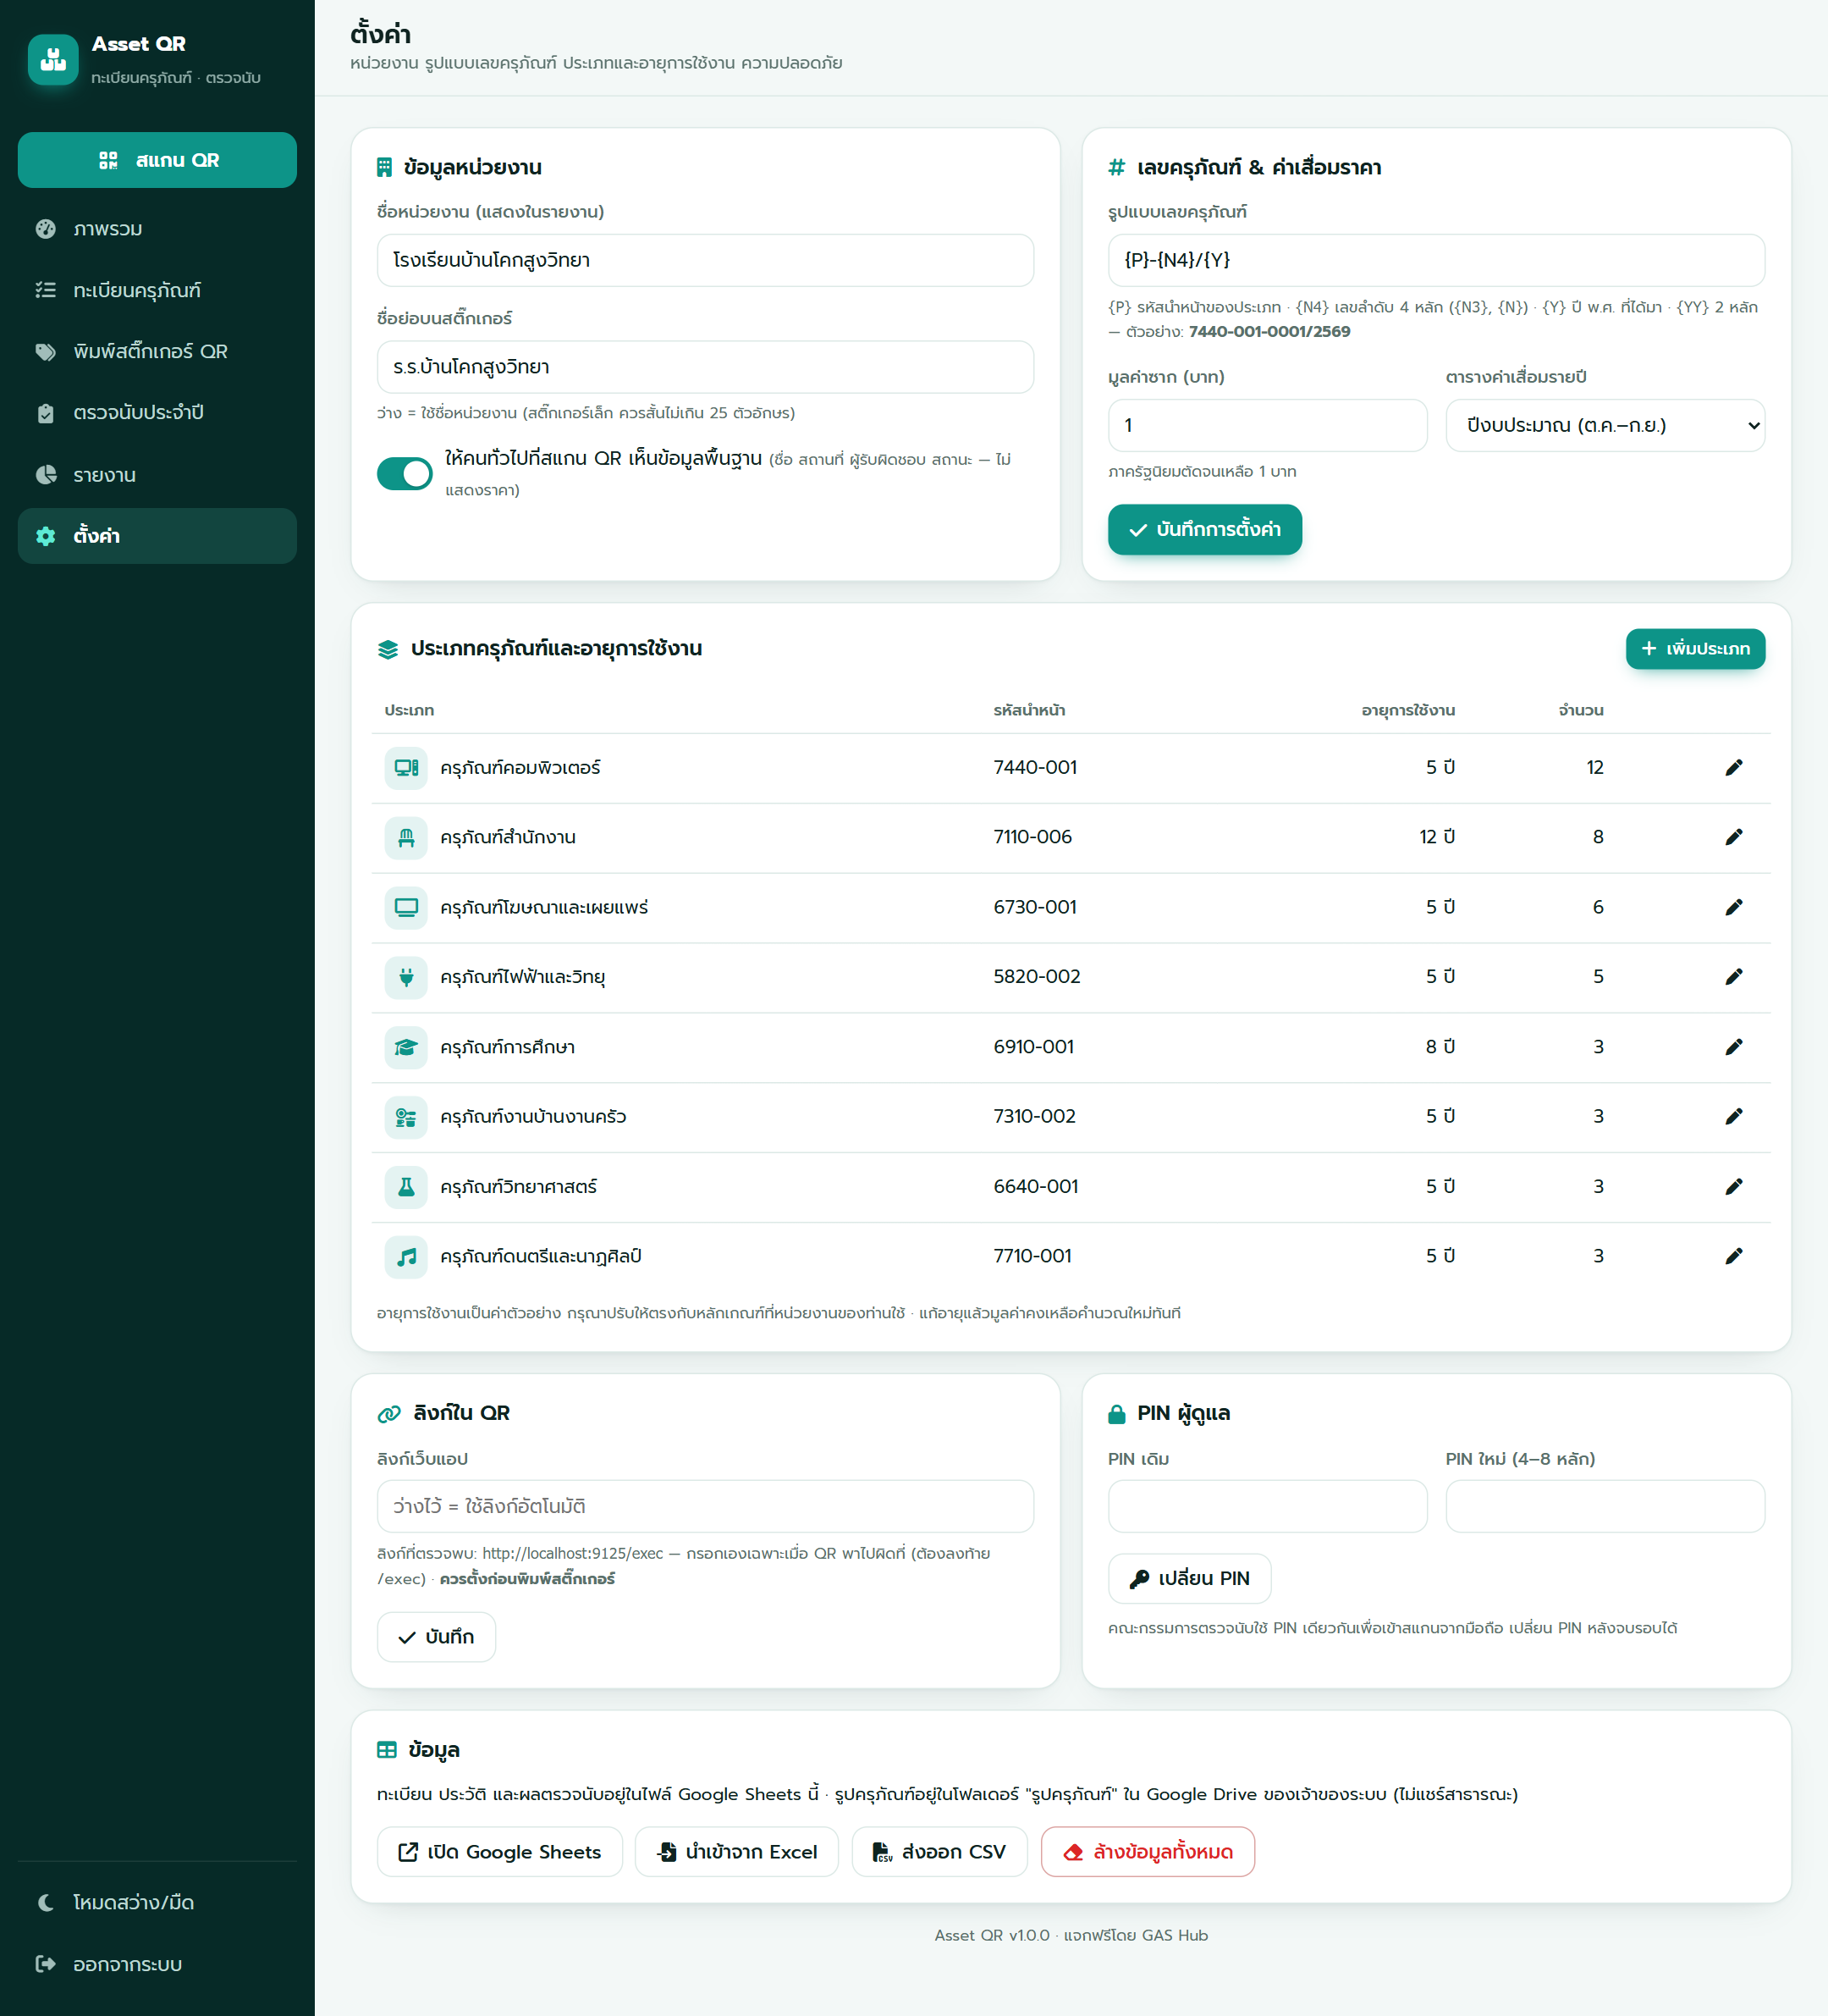1828x2016 pixels.
Task: Click the ลิงก์เว็บแอป input field
Action: click(706, 1506)
